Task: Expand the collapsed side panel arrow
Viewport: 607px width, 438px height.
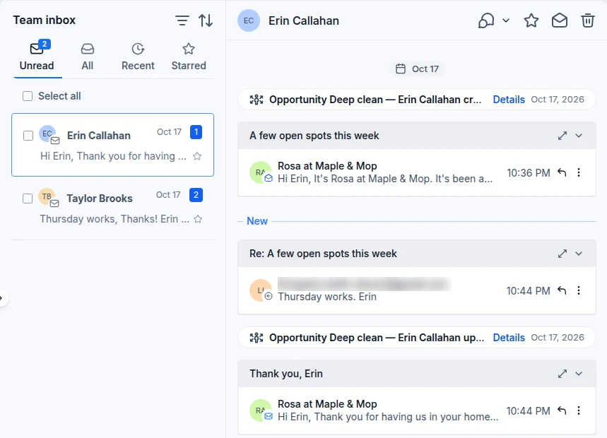Action: [x=2, y=298]
